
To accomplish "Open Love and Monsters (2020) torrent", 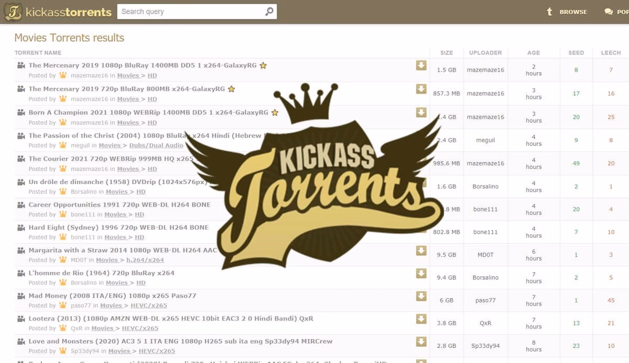I will click(x=180, y=342).
